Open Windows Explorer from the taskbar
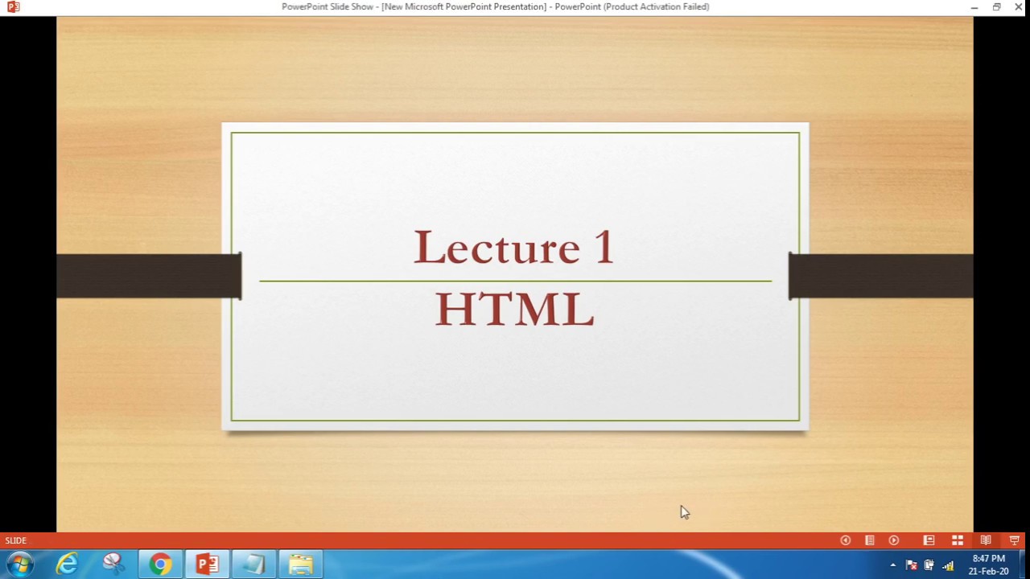 301,565
